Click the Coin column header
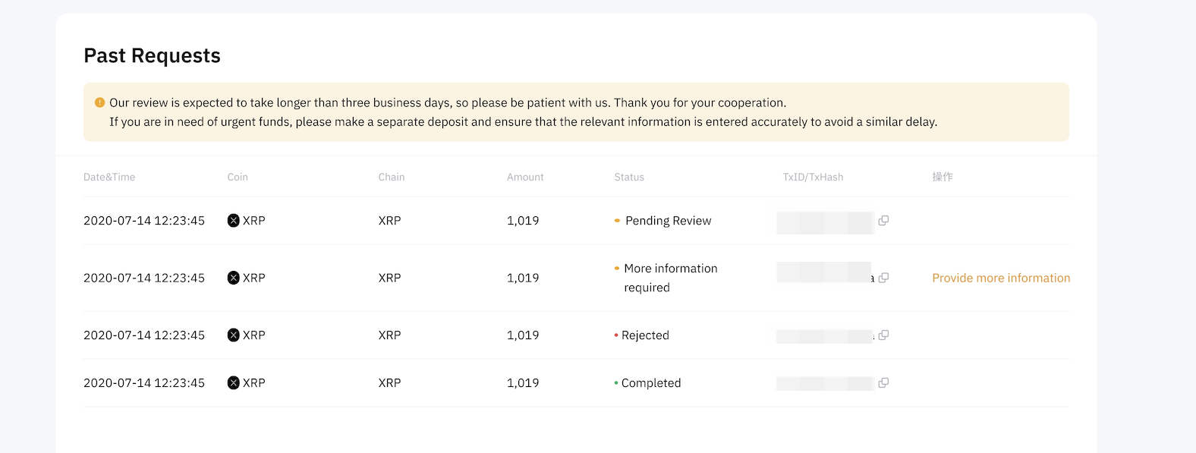The image size is (1196, 453). pos(238,177)
